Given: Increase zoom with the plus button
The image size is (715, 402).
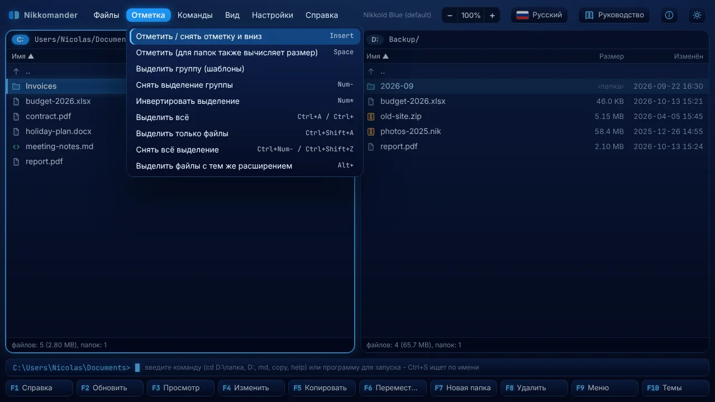Looking at the screenshot, I should (492, 15).
